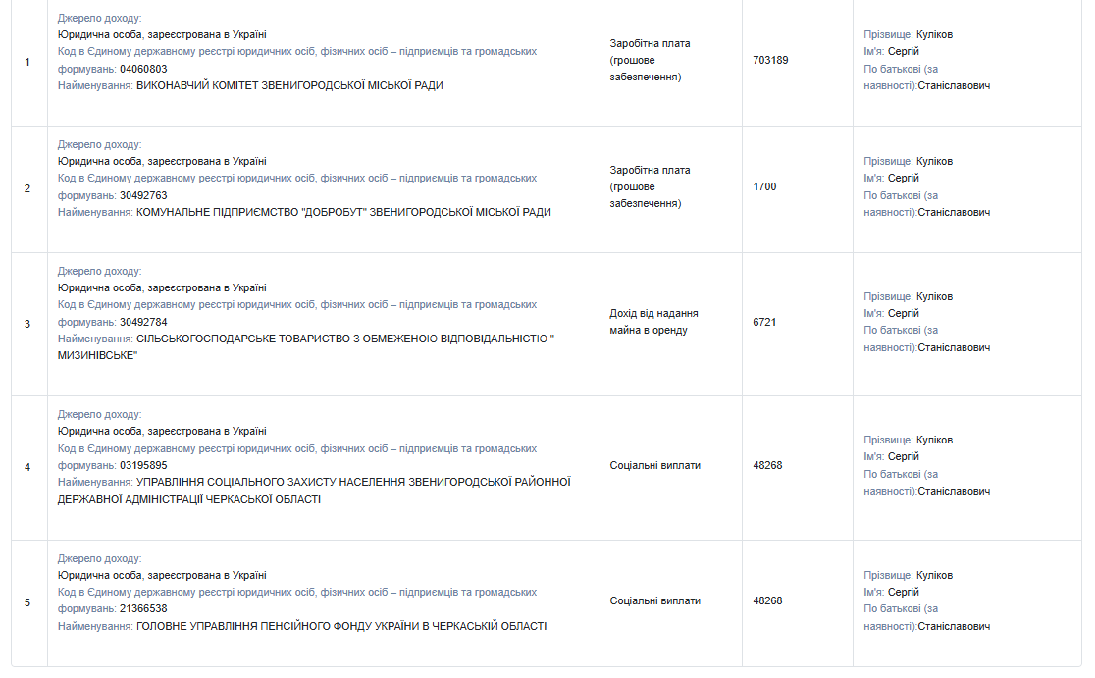Viewport: 1095px width, 678px height.
Task: Click registry code 30492763
Action: 143,195
